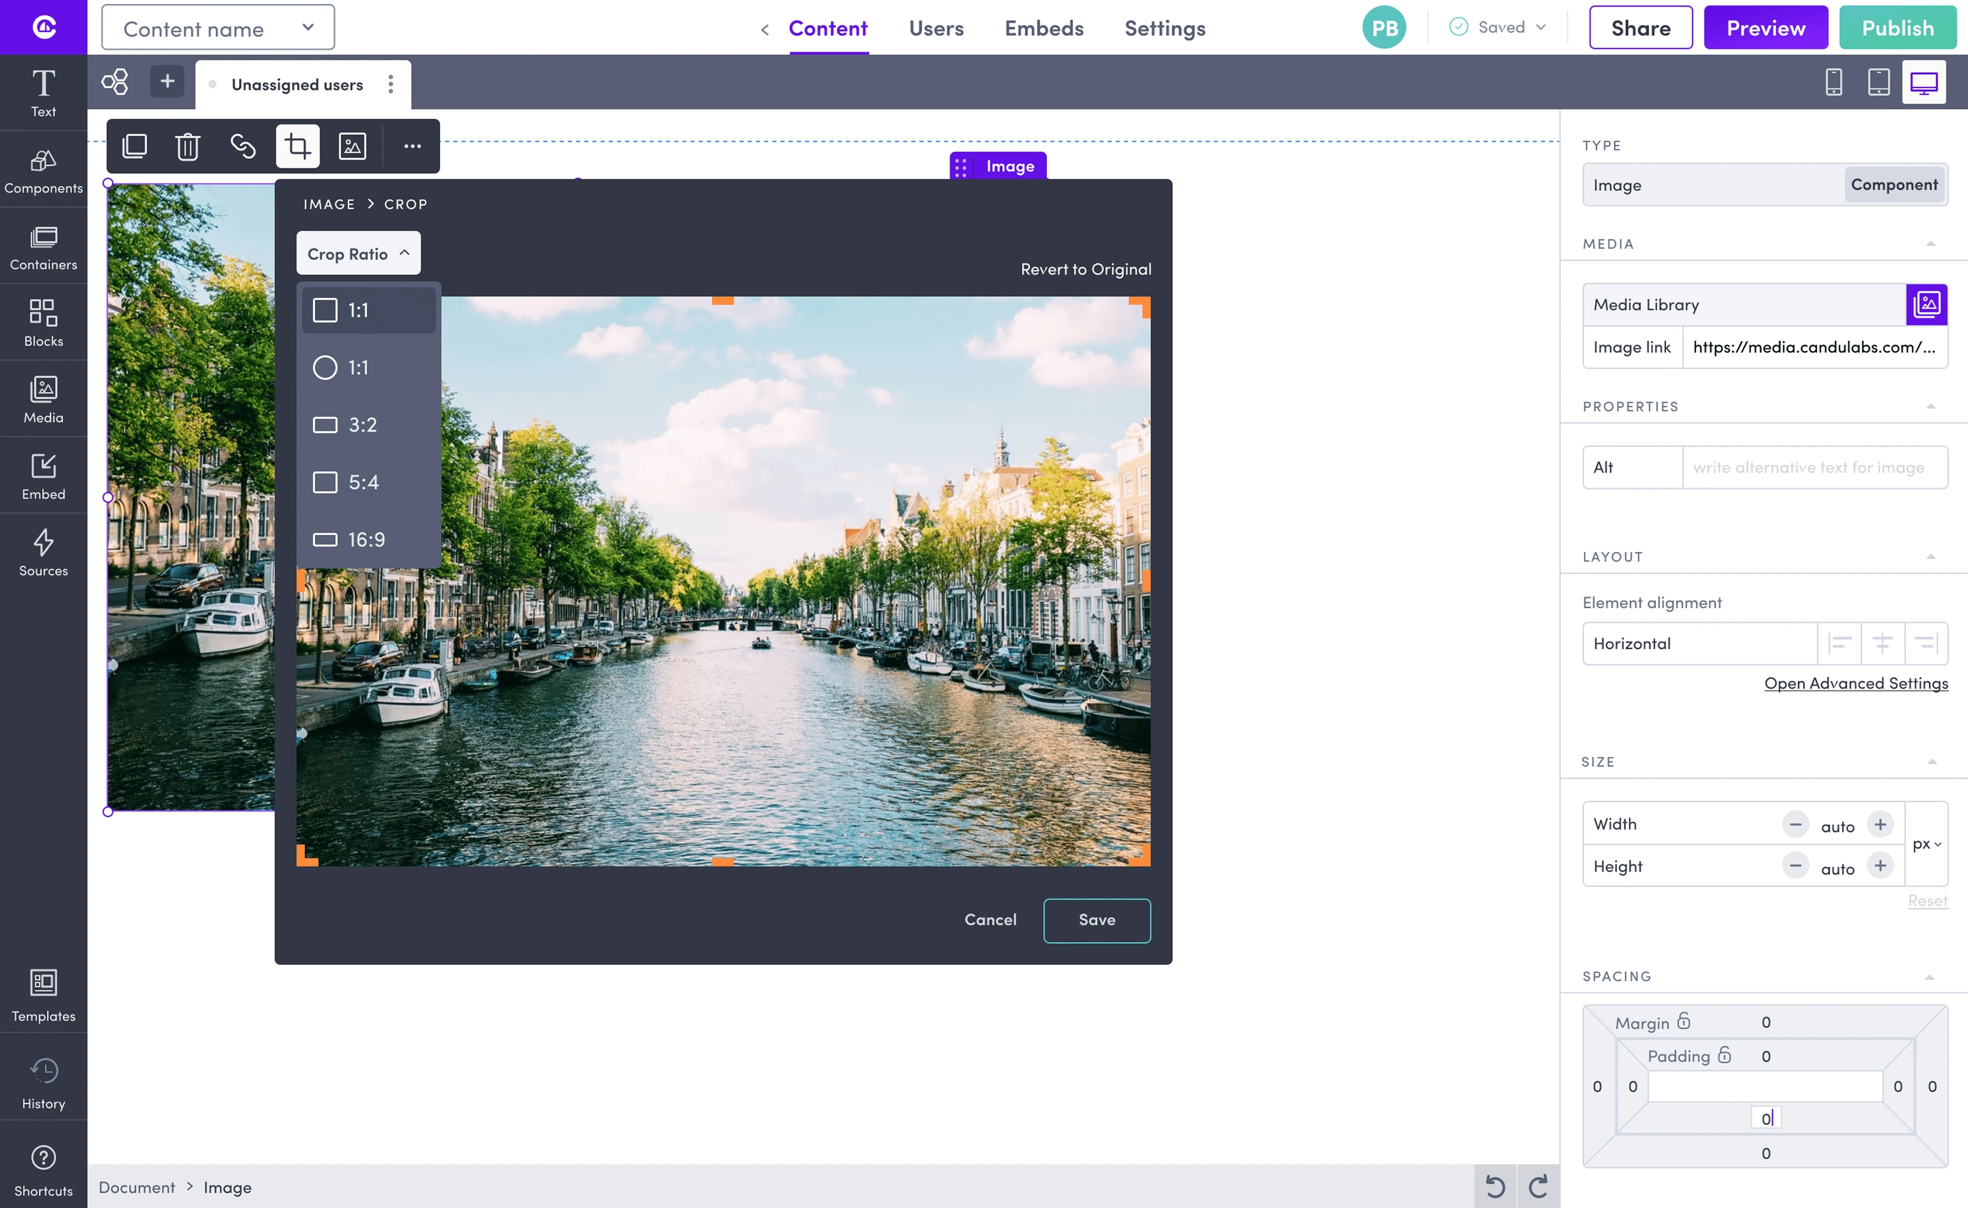Select the 16:9 crop ratio
Viewport: 1968px width, 1208px height.
[x=369, y=540]
